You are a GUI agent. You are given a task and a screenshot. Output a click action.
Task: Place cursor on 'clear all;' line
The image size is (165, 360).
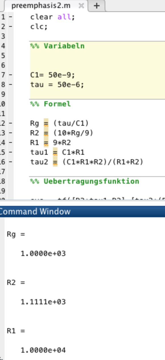53,17
